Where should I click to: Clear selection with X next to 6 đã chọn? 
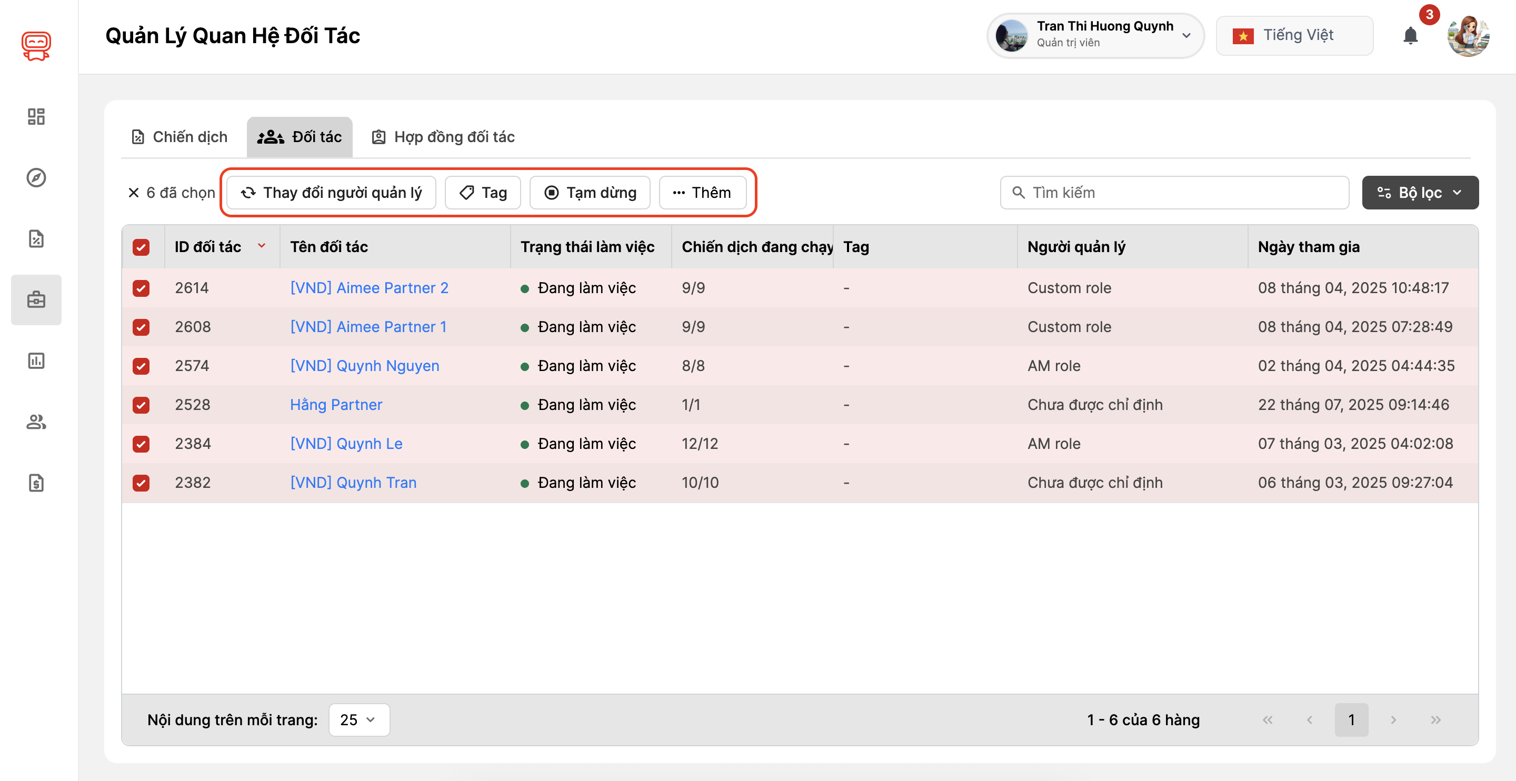point(134,193)
